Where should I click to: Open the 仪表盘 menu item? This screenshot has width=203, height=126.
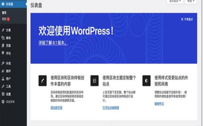pyautogui.click(x=14, y=4)
